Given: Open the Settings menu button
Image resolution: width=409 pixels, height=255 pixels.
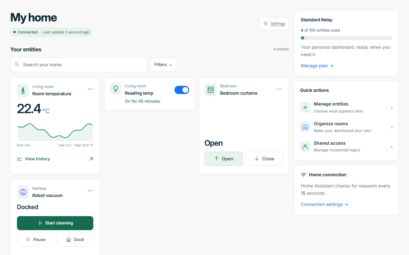Looking at the screenshot, I should tap(274, 24).
